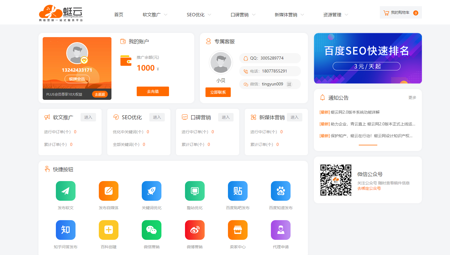Select the 整站优化 monitor icon

click(195, 191)
